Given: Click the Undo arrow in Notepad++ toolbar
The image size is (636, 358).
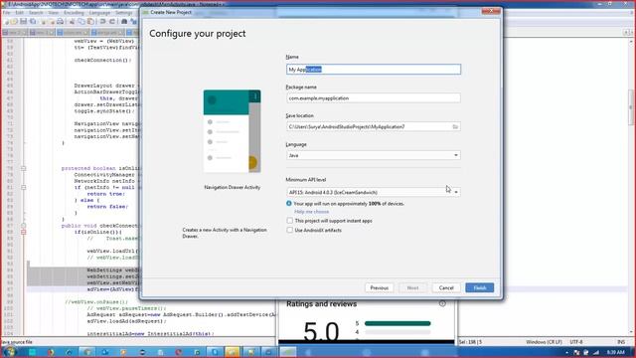Looking at the screenshot, I should (x=102, y=21).
